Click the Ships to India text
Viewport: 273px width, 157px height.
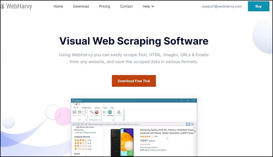tap(145, 144)
